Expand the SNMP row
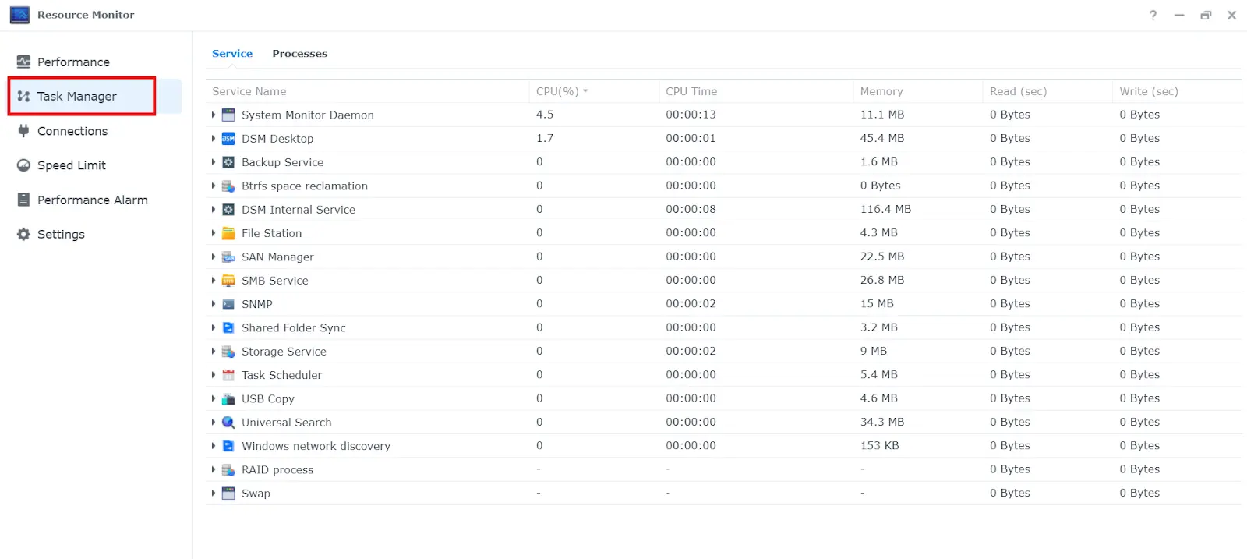This screenshot has width=1247, height=559. pyautogui.click(x=214, y=304)
